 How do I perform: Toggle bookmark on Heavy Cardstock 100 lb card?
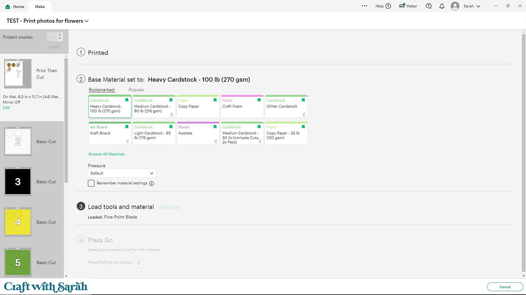[127, 100]
